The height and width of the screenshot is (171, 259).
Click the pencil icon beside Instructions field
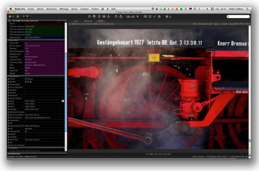[8, 140]
